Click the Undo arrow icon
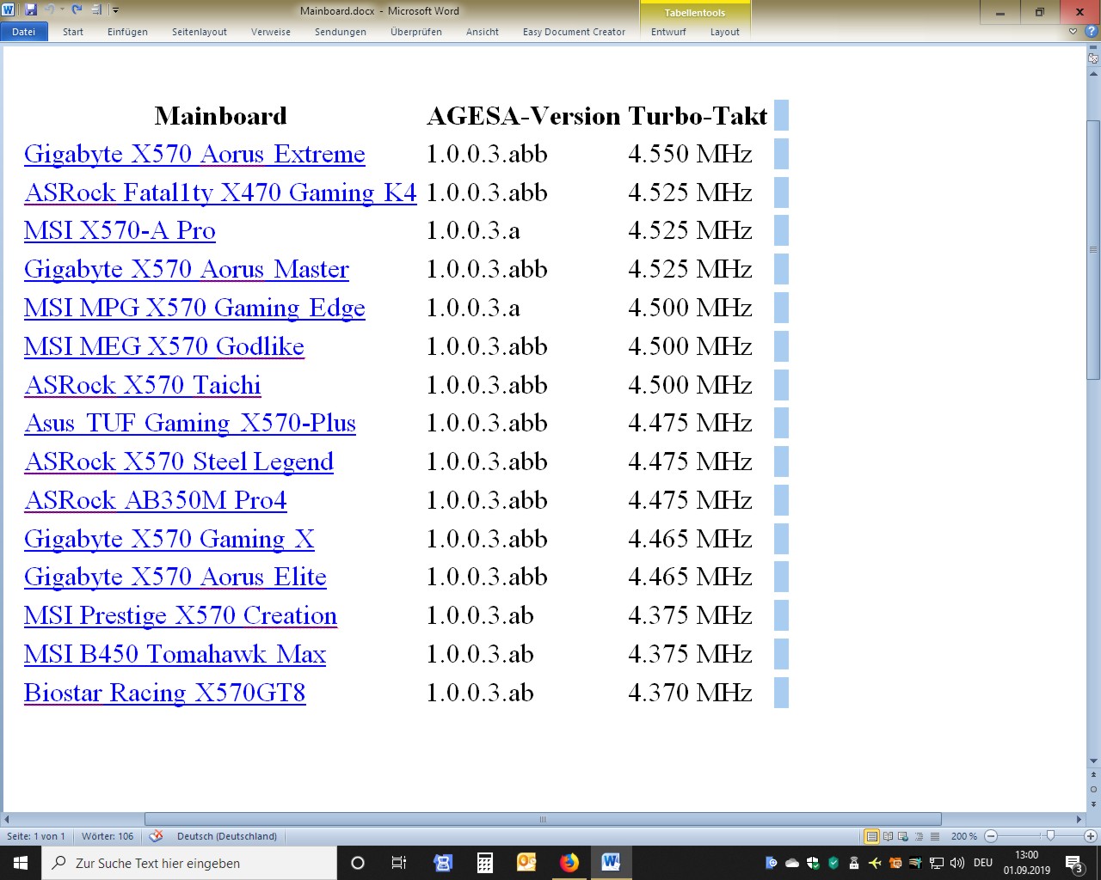Screen dimensions: 1101x880 (49, 10)
